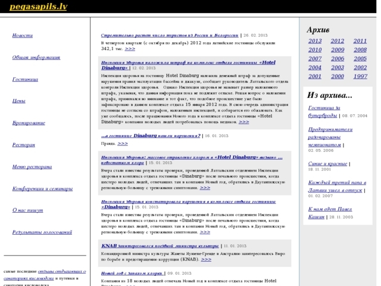This screenshot has height=286, width=381.
Task: Navigate to Конференции и семинары
Action: tap(42, 188)
